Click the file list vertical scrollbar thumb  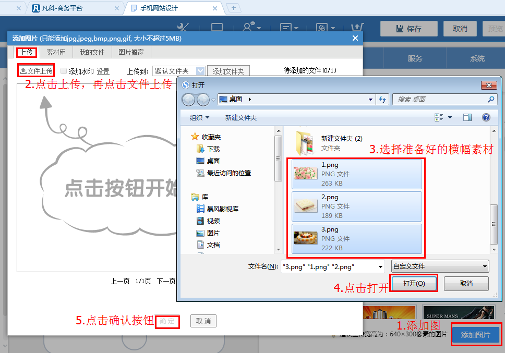[x=494, y=224]
